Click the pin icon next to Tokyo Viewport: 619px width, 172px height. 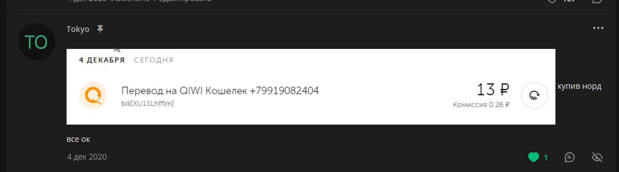pyautogui.click(x=100, y=29)
